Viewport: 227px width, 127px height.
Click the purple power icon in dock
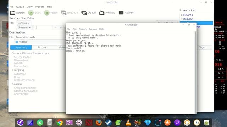point(177,122)
